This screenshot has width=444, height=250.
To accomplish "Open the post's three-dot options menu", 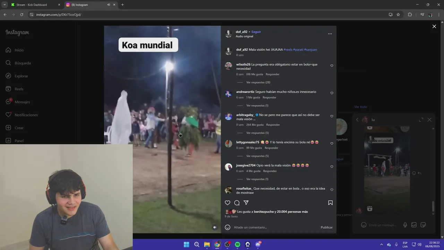I will click(330, 34).
